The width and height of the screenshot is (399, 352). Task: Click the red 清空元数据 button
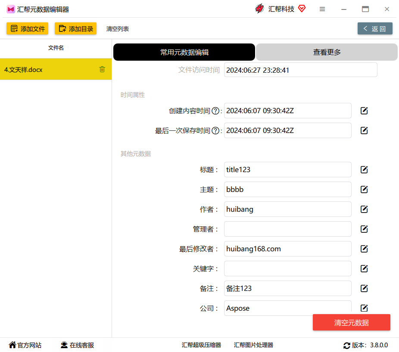[x=352, y=322]
